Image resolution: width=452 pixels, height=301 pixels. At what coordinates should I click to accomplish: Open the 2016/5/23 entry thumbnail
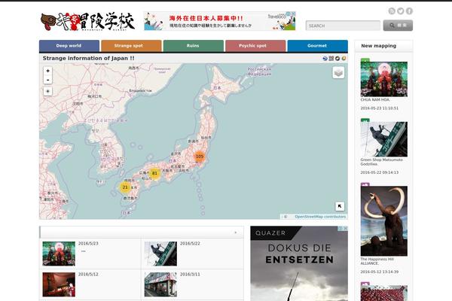click(x=59, y=254)
